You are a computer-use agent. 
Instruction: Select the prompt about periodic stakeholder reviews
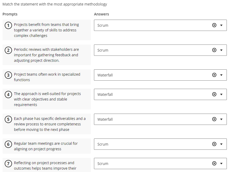click(46, 55)
